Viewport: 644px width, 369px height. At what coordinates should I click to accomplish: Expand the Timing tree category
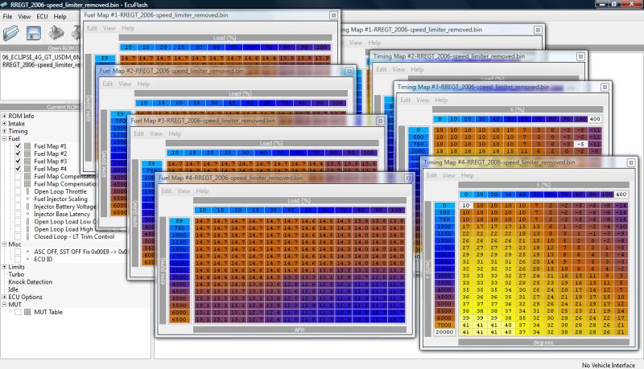click(x=4, y=131)
